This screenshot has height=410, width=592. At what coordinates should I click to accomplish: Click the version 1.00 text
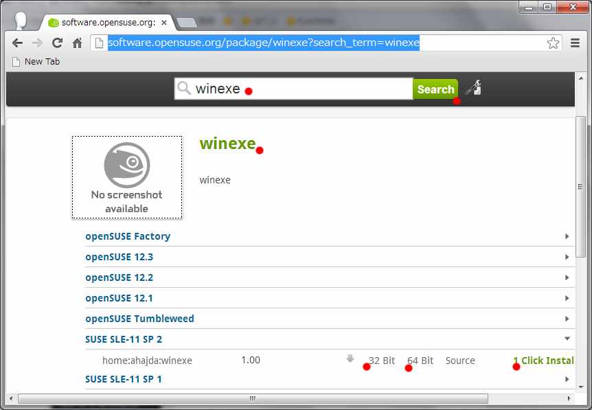click(x=251, y=360)
